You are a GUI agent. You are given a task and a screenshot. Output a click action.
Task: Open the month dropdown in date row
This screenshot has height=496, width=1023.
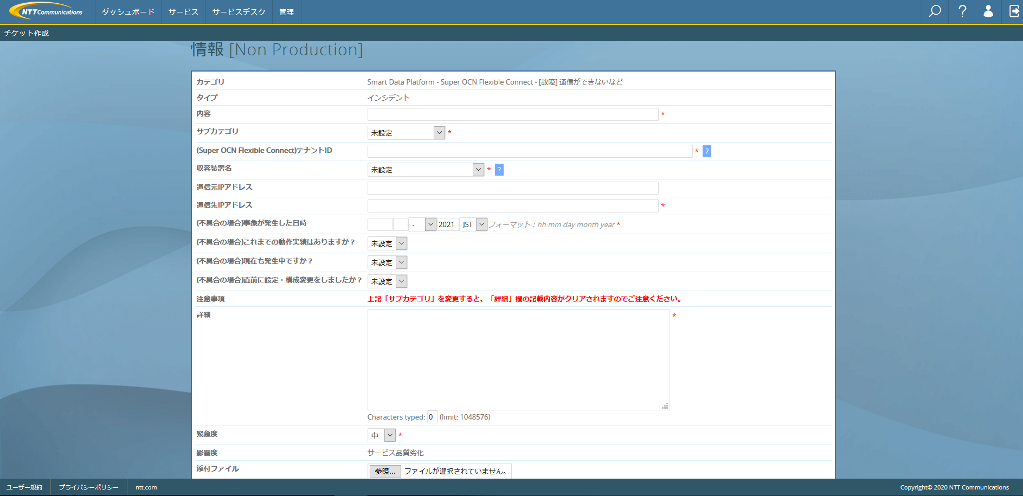(x=422, y=224)
